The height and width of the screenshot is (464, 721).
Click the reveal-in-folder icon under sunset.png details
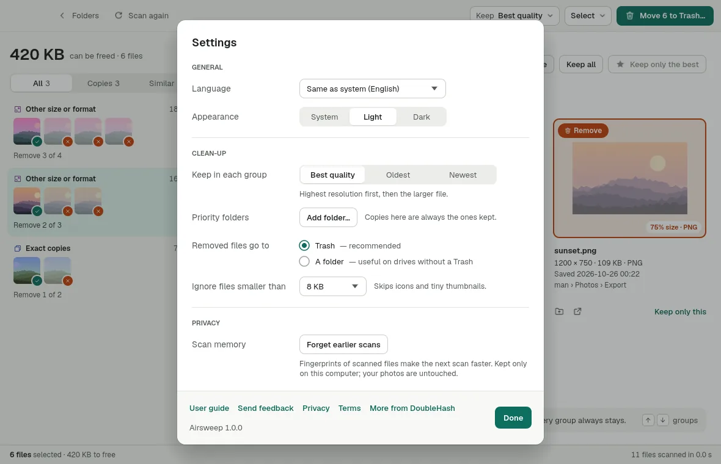pos(559,311)
